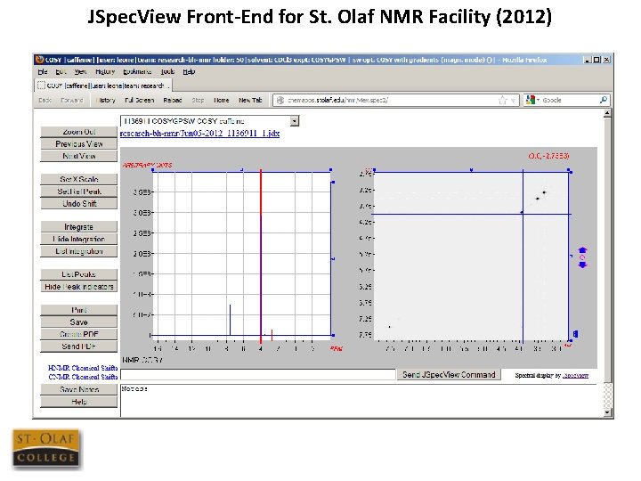This screenshot has width=641, height=481.
Task: Click the New Tab toolbar button
Action: [250, 100]
